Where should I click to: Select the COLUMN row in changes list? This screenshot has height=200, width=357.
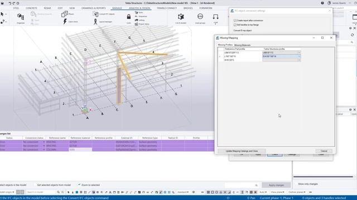(x=107, y=149)
